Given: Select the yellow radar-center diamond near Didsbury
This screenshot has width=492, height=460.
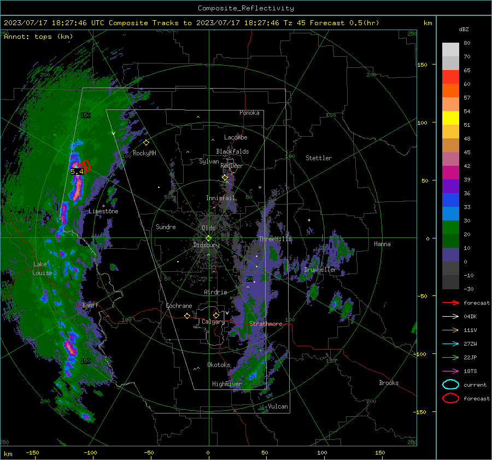Looking at the screenshot, I should [208, 238].
